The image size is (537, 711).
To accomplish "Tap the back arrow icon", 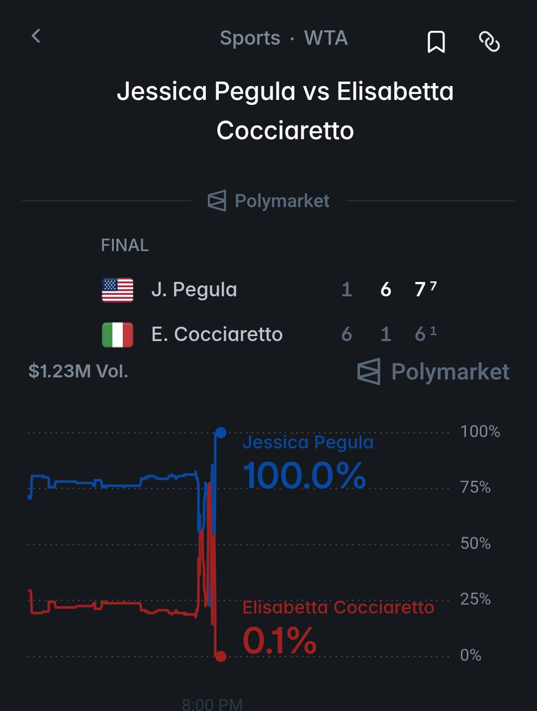I will [36, 37].
